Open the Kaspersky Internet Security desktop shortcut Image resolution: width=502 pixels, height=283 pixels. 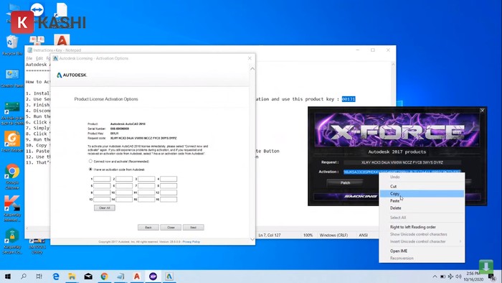12,208
